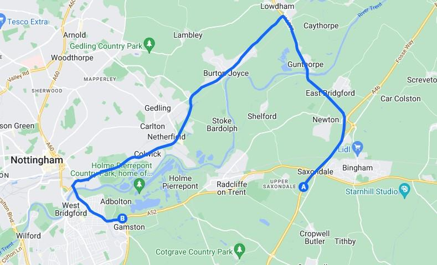The width and height of the screenshot is (437, 265).
Task: Select the Gedling Country Park tree pin
Action: pos(150,45)
